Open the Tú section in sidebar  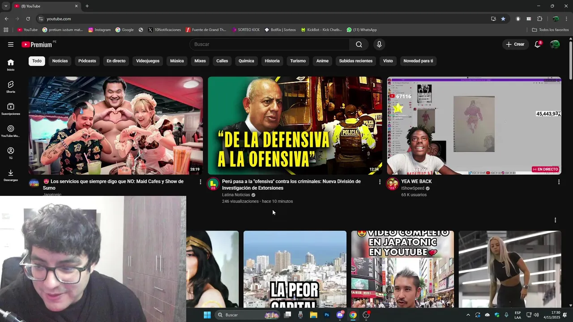[x=11, y=153]
